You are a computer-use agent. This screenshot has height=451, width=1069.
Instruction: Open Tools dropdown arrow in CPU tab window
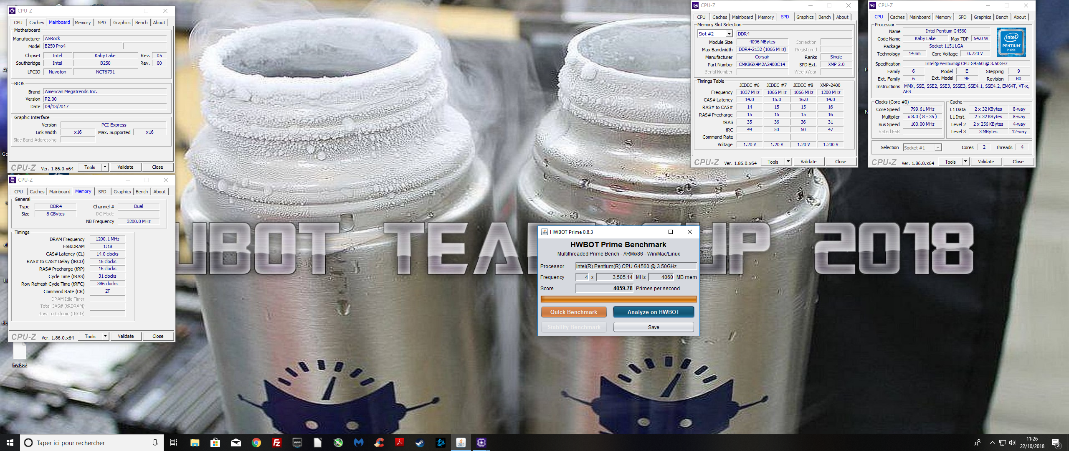pos(965,162)
